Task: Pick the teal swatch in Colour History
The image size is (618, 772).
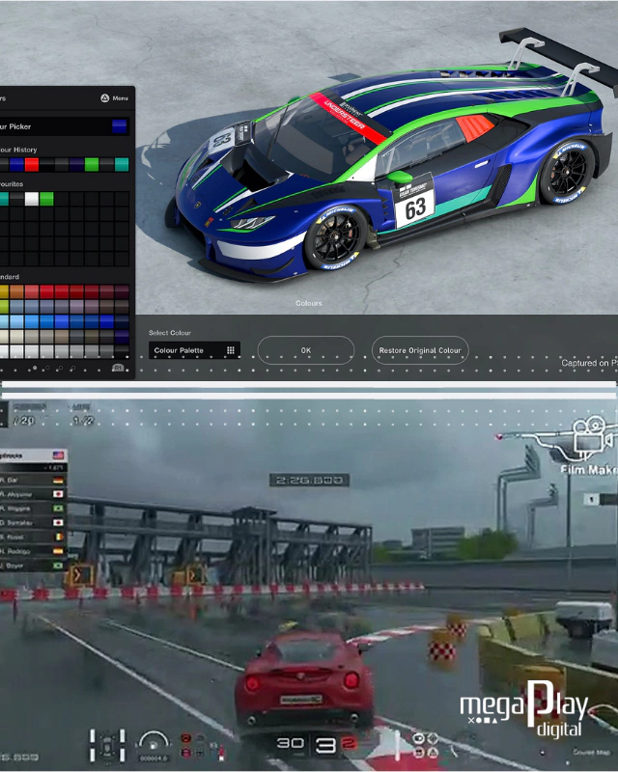Action: tap(122, 164)
